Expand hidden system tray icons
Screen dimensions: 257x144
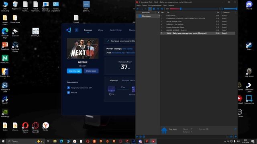[225, 141]
